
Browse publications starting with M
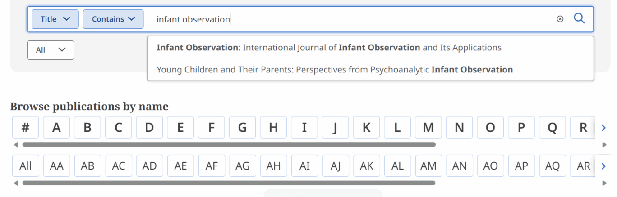tap(428, 128)
